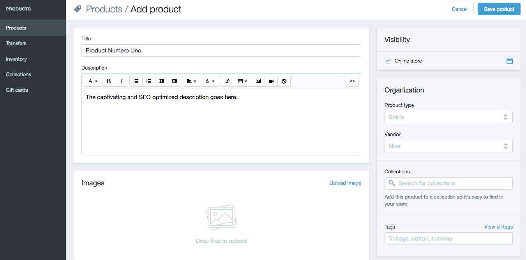Click the Upload image link
This screenshot has height=260, width=526.
point(345,183)
